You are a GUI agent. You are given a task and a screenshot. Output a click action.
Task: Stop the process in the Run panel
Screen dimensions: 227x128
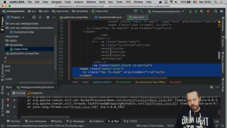click(x=8, y=100)
